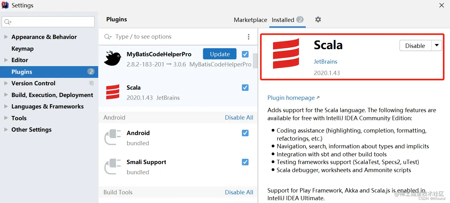Click the Version Control project-level copy icon
450x203 pixels.
pyautogui.click(x=91, y=83)
